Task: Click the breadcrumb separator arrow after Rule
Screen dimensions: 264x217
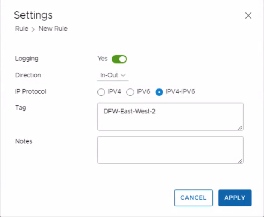Action: [x=33, y=29]
